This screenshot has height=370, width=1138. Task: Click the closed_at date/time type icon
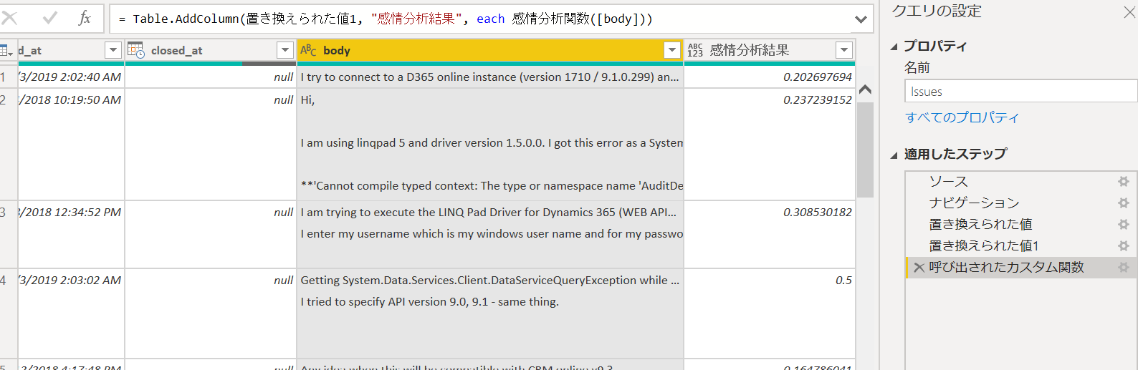coord(135,49)
